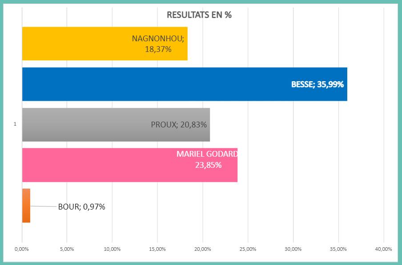The image size is (402, 265).
Task: Click the 25,00% axis label
Action: pyautogui.click(x=248, y=249)
